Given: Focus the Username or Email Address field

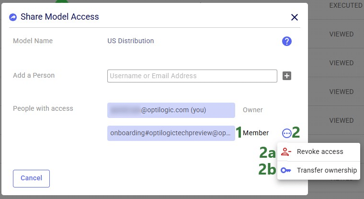Looking at the screenshot, I should (192, 76).
